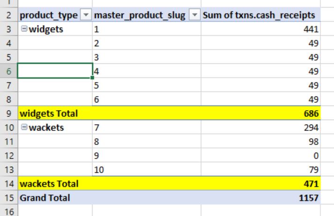Image resolution: width=334 pixels, height=216 pixels.
Task: Select the cell showing 79
Action: pos(261,170)
